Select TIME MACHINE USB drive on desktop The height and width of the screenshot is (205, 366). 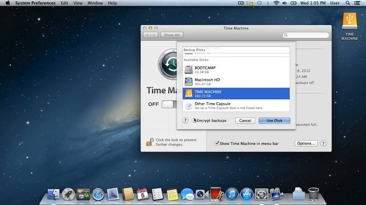(349, 27)
